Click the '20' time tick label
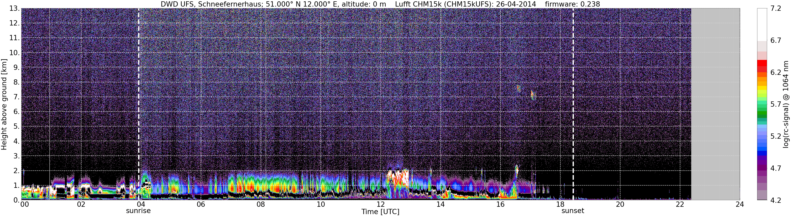This screenshot has width=791, height=217. 620,205
